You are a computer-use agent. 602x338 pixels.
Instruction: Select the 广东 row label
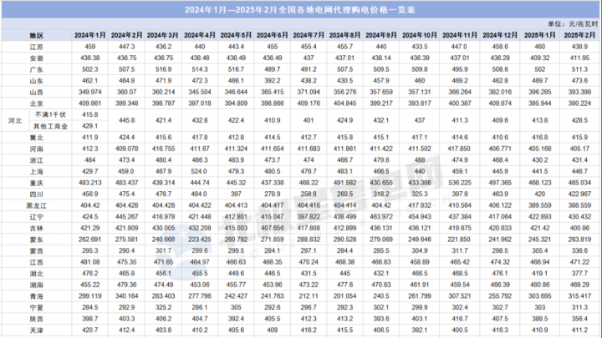pyautogui.click(x=35, y=69)
